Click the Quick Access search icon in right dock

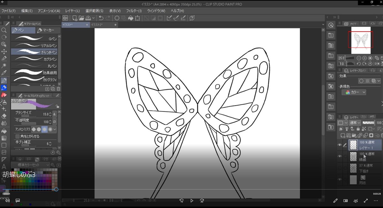pyautogui.click(x=331, y=25)
